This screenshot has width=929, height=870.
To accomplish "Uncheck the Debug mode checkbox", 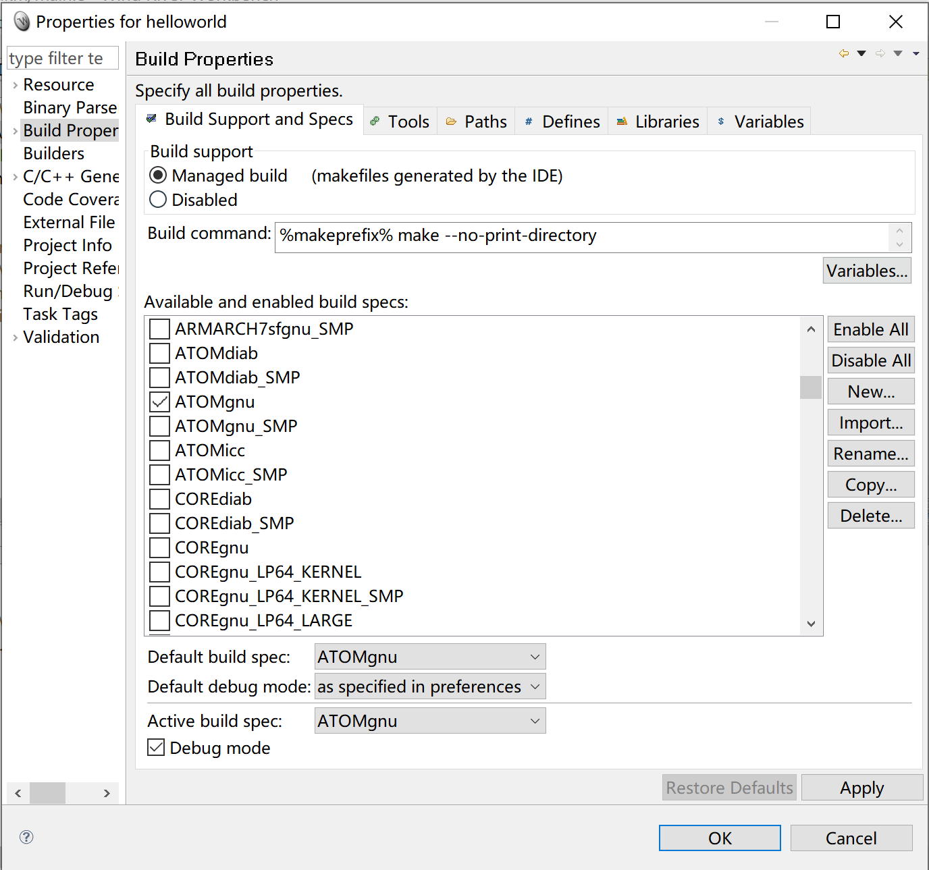I will click(x=156, y=747).
